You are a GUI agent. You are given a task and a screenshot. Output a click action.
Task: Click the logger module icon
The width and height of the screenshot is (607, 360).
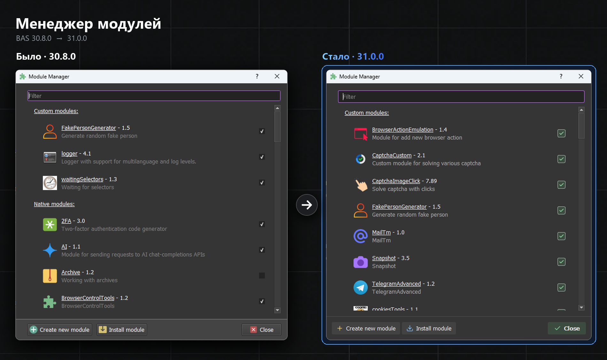tap(50, 157)
